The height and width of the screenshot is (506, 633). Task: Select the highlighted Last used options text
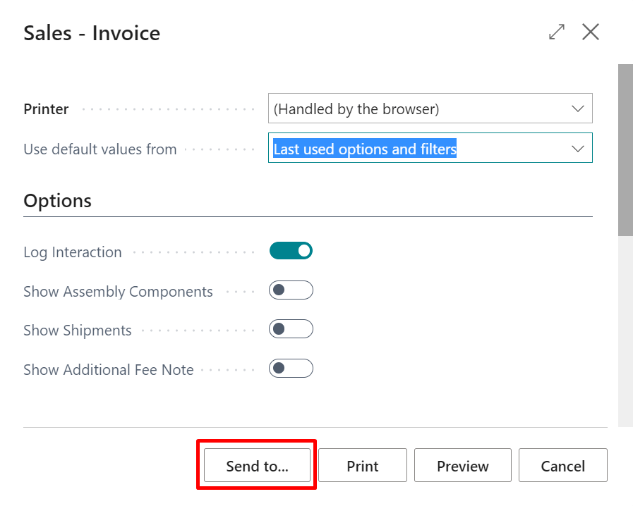coord(365,149)
